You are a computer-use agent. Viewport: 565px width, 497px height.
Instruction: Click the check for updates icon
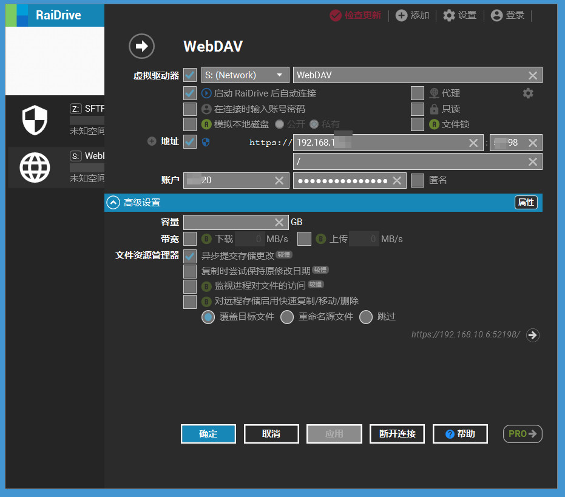336,15
